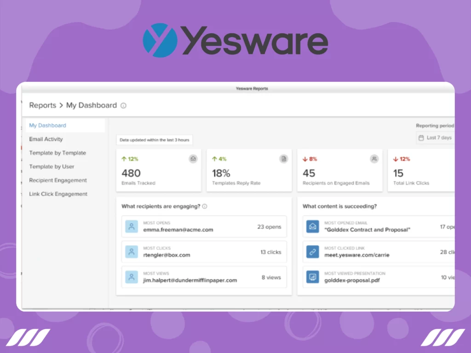The height and width of the screenshot is (353, 471).
Task: Click the My Dashboard breadcrumb title
Action: [x=92, y=105]
